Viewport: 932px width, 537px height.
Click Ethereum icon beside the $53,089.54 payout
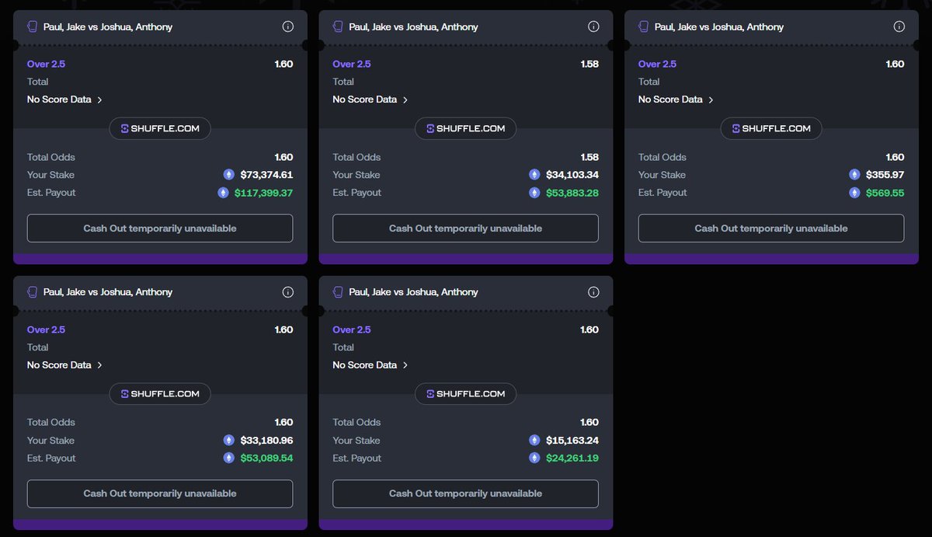click(228, 458)
